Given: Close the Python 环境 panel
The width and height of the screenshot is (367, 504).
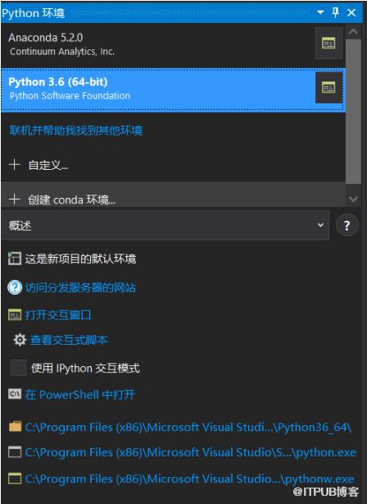Looking at the screenshot, I should click(351, 12).
